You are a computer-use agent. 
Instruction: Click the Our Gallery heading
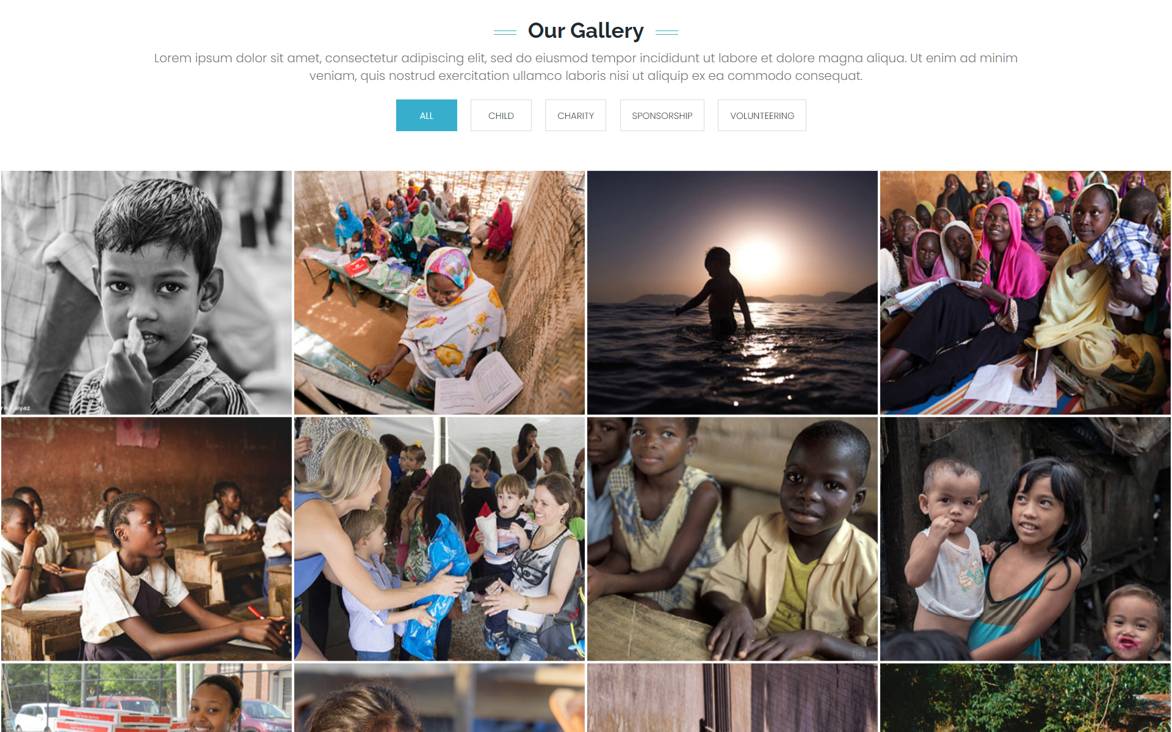pyautogui.click(x=585, y=30)
